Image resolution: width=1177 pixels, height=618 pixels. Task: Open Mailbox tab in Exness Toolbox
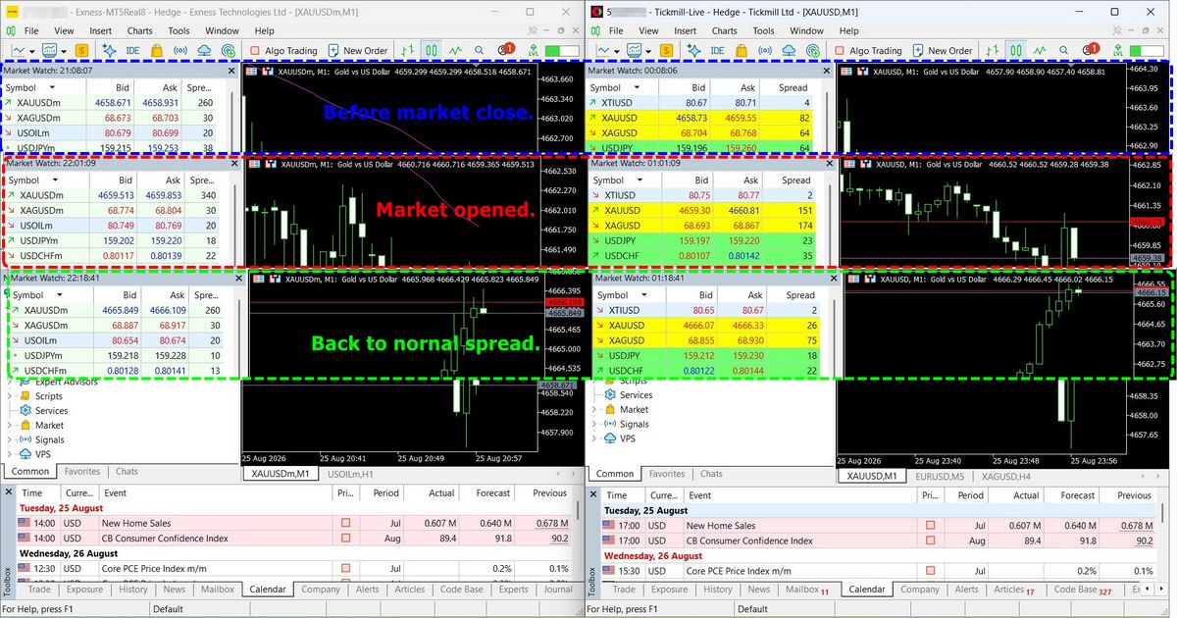[217, 590]
